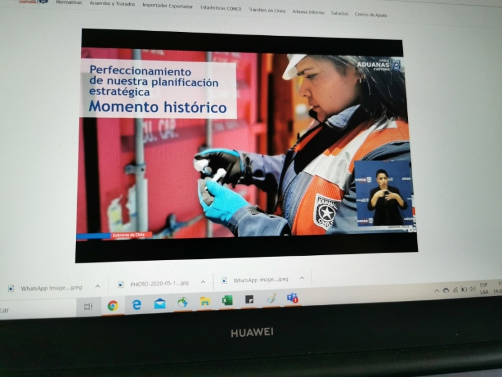The height and width of the screenshot is (377, 502).
Task: Open Importador Exportador menu
Action: (x=168, y=6)
